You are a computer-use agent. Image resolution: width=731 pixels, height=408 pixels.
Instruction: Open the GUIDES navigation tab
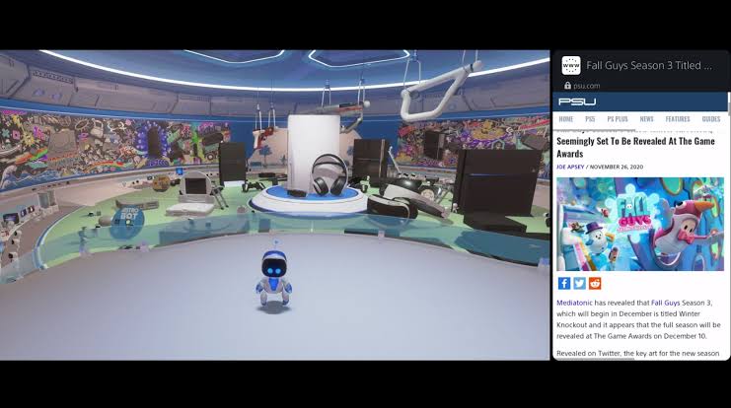pyautogui.click(x=711, y=119)
